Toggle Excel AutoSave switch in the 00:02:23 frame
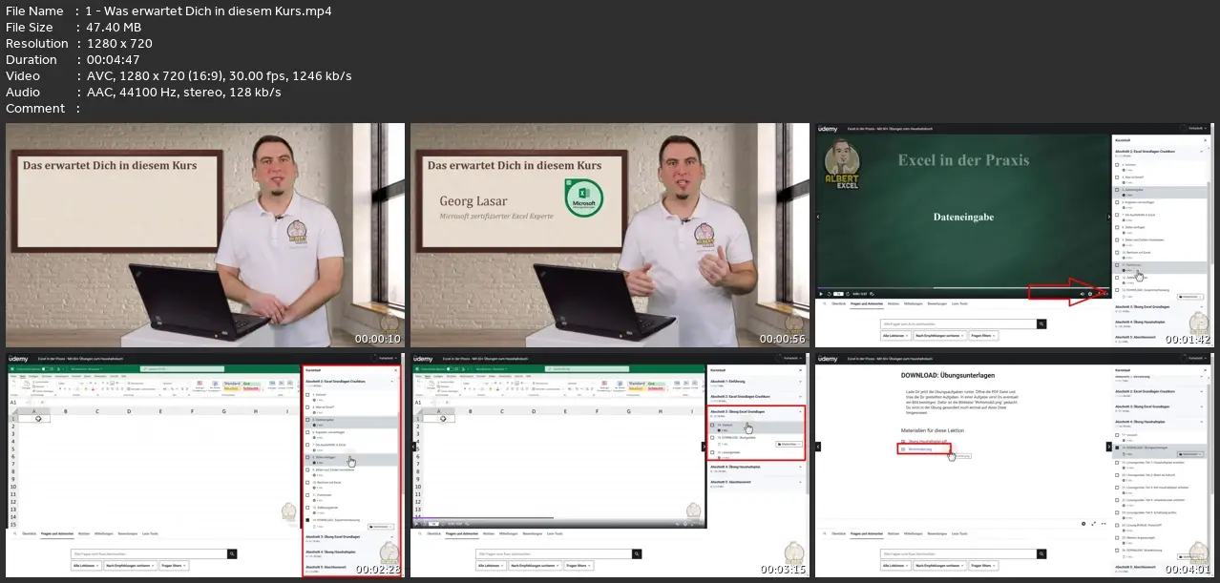Image resolution: width=1220 pixels, height=583 pixels. pyautogui.click(x=45, y=369)
